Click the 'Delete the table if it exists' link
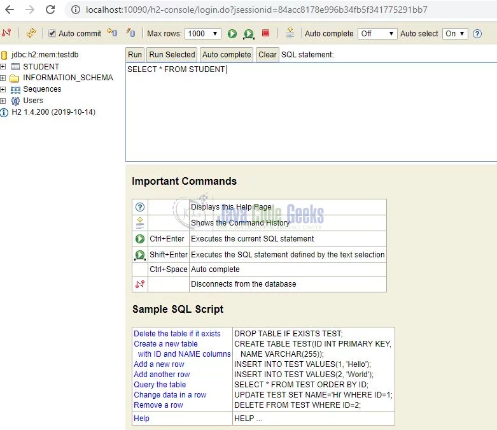This screenshot has width=497, height=430. [177, 334]
